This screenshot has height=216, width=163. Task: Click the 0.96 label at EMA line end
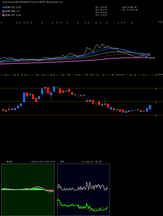click(153, 58)
